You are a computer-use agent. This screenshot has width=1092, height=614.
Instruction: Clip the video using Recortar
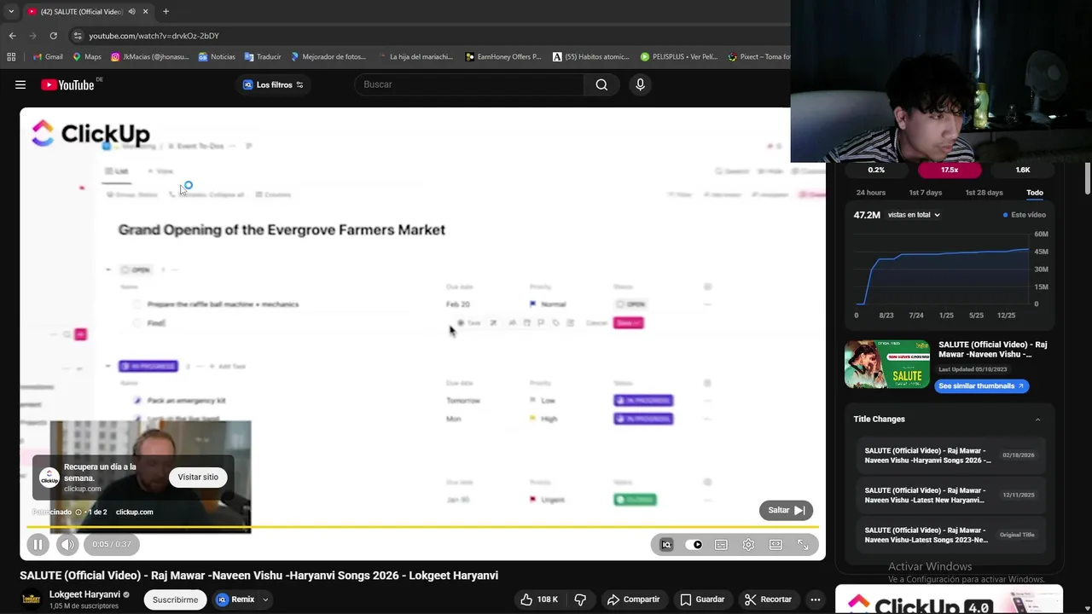coord(767,600)
